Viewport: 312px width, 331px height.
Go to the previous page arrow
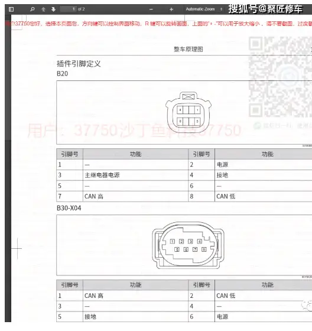(x=43, y=9)
